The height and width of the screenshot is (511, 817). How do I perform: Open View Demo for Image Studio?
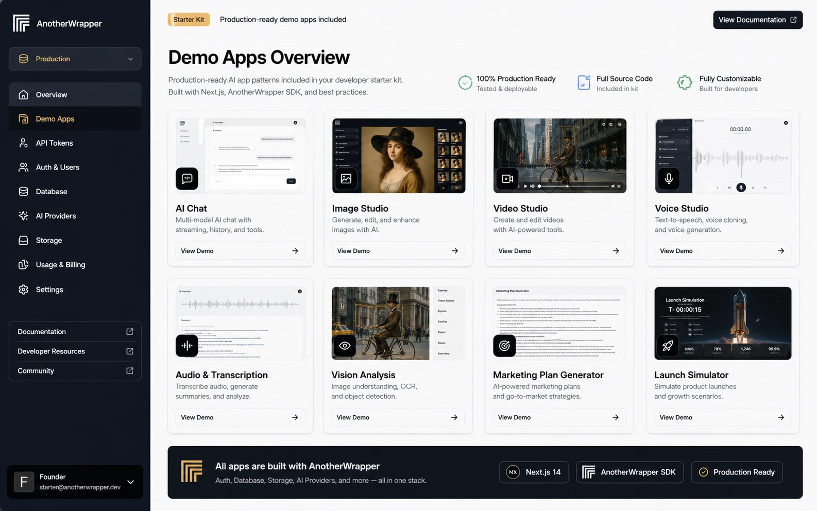398,251
